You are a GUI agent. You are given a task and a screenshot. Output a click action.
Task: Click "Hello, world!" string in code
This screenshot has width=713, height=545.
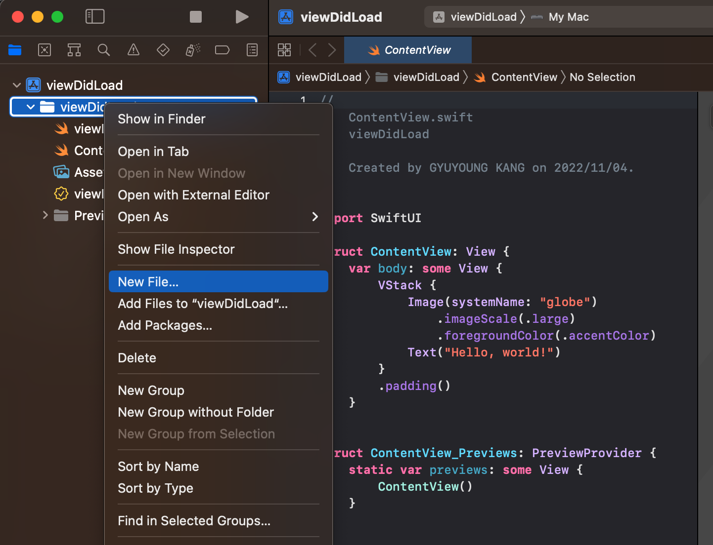pyautogui.click(x=499, y=352)
